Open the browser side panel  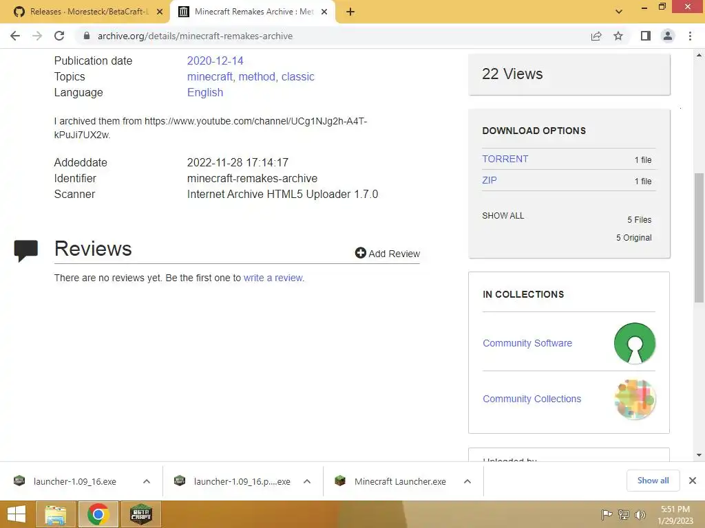point(646,36)
